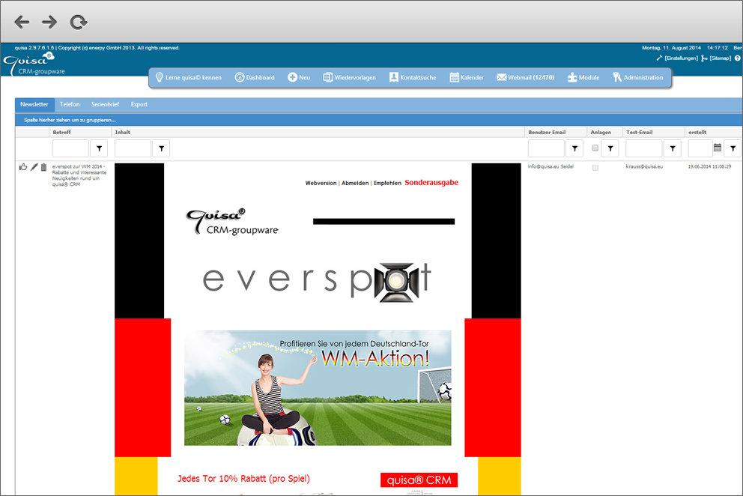Click the Inhalt filter text field
743x496 pixels.
tap(133, 148)
